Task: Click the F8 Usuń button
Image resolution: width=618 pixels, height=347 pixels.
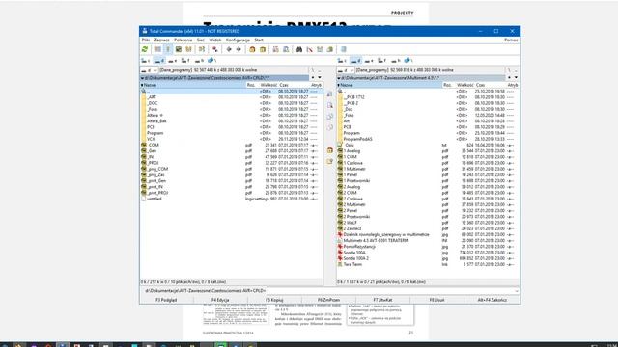Action: 436,300
